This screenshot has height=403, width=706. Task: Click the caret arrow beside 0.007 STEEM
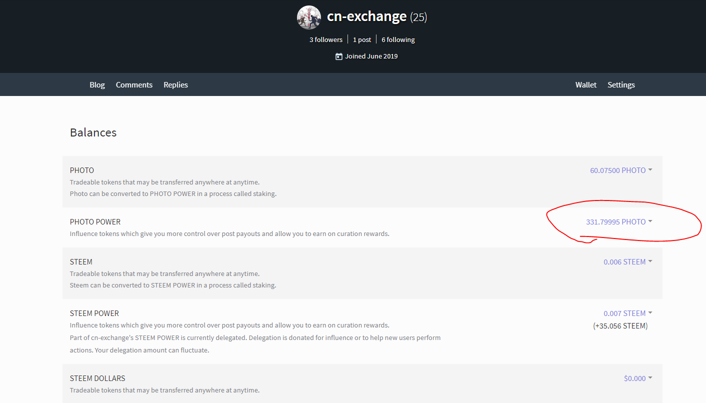point(650,313)
